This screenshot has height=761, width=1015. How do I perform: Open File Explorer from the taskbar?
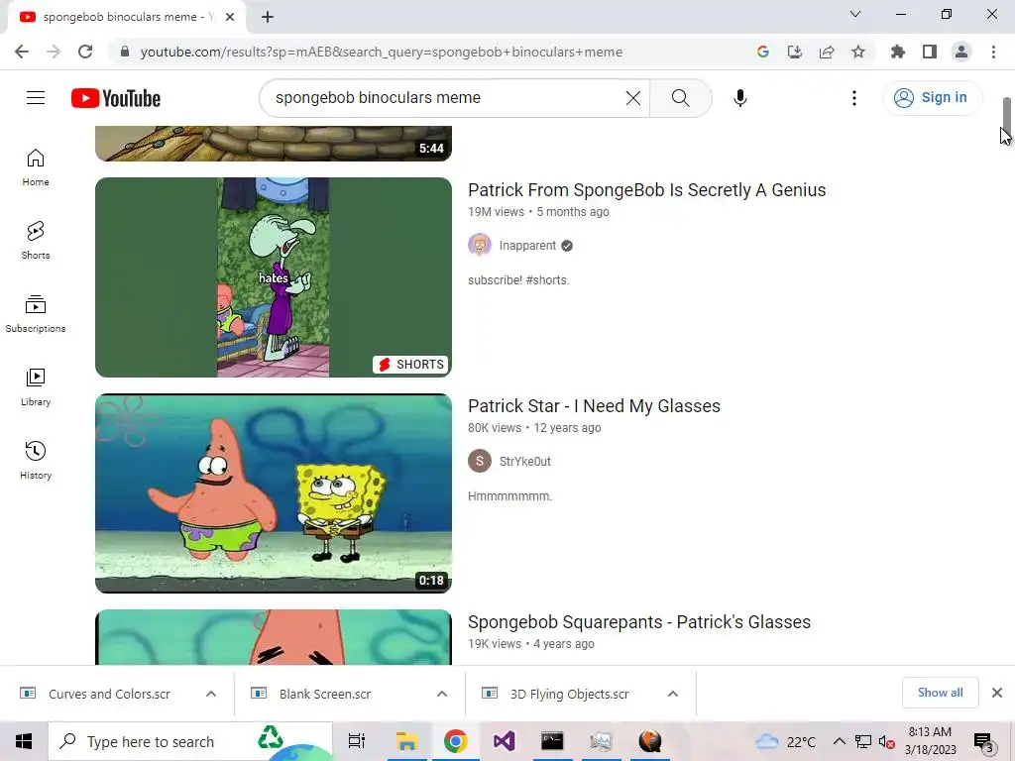tap(406, 741)
